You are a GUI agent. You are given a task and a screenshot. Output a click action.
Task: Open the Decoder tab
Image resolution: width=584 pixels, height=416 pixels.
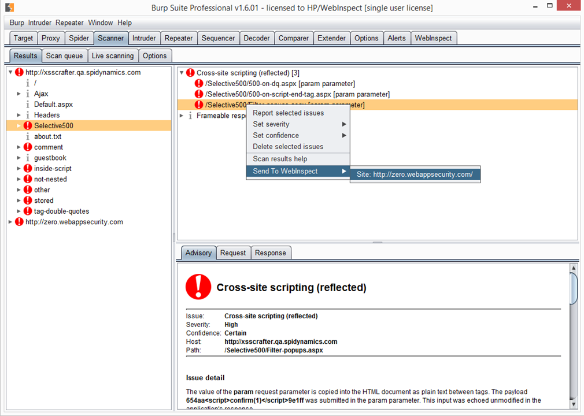tap(257, 38)
